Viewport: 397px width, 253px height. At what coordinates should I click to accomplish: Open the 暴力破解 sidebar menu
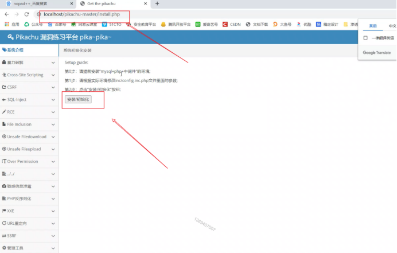(x=29, y=63)
